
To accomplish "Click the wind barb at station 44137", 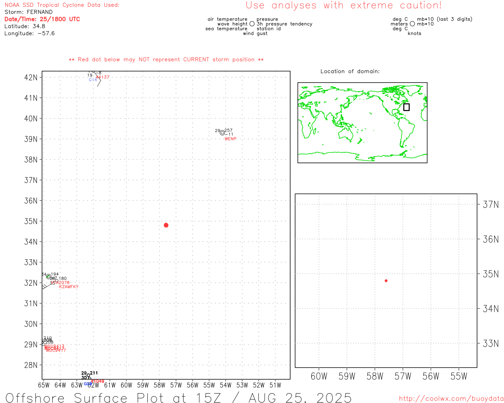I will (x=97, y=79).
